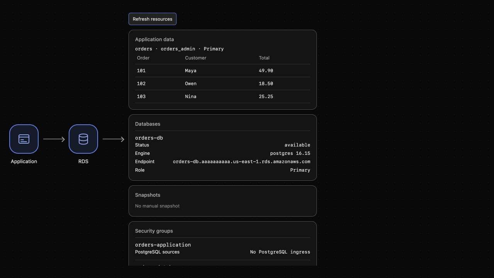The height and width of the screenshot is (278, 494).
Task: Click the orders-db RDS endpoint address
Action: click(x=242, y=162)
